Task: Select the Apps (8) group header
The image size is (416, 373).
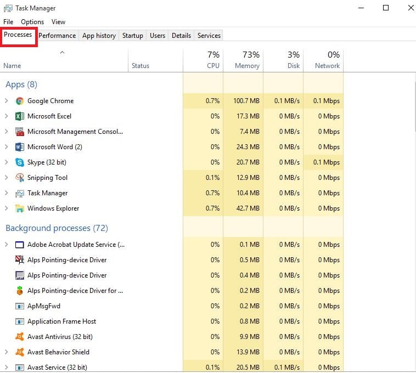Action: [21, 84]
